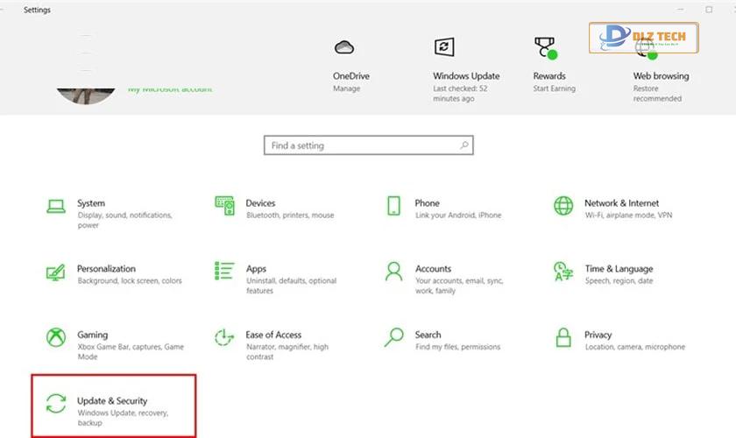Viewport: 736px width, 438px height.
Task: Click 'Wi-Fi, airplane mode, VPN' description
Action: click(x=628, y=215)
